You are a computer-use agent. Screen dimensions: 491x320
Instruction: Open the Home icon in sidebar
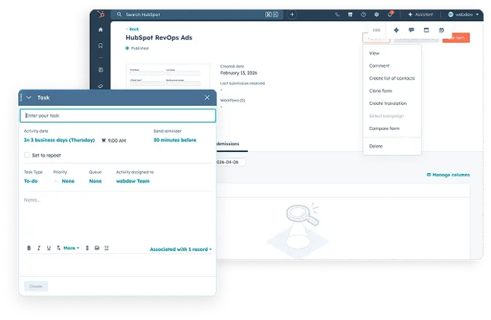[x=100, y=30]
